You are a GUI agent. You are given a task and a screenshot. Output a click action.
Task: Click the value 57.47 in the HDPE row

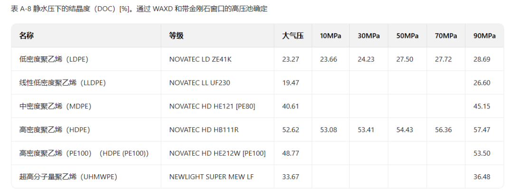tap(482, 130)
